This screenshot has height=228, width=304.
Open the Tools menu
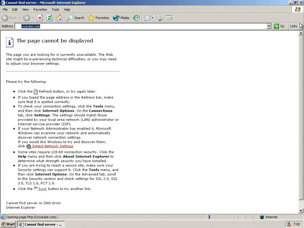coord(55,9)
